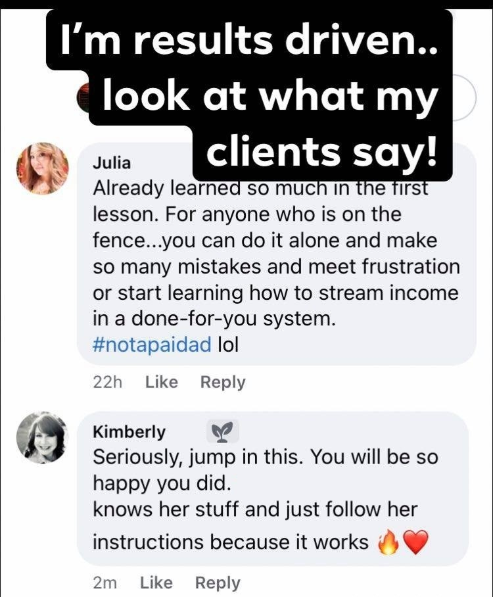Image resolution: width=493 pixels, height=597 pixels.
Task: Click Julia's comment bubble text
Action: tap(276, 266)
